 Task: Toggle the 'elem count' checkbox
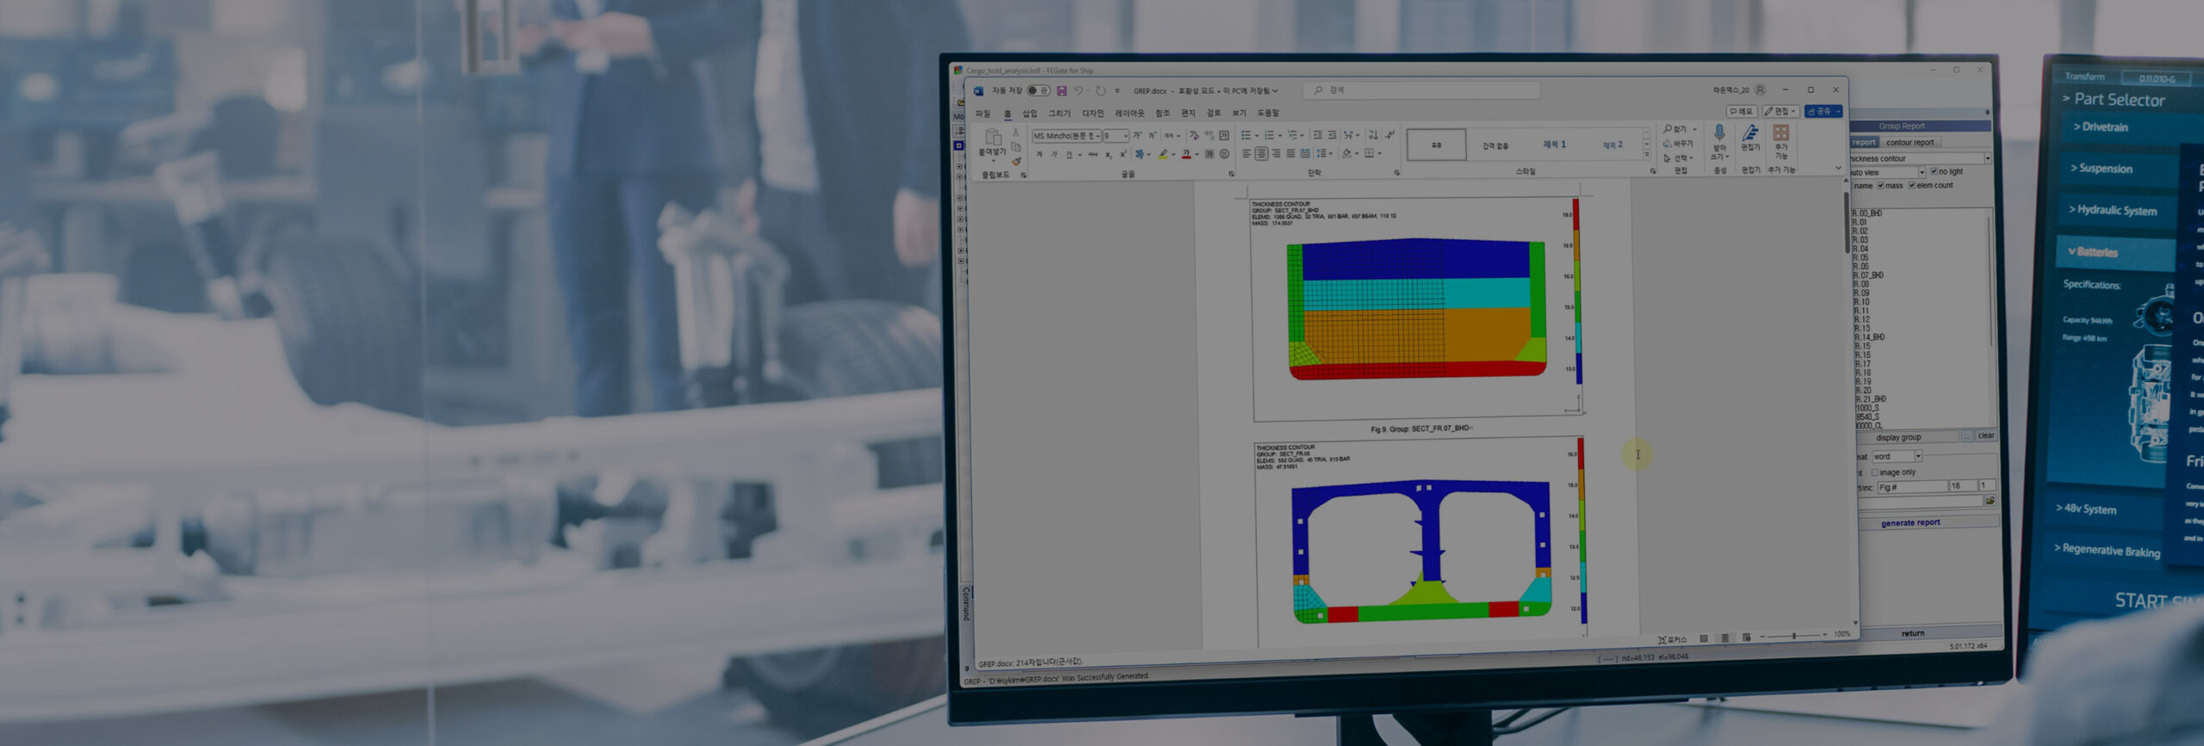(1912, 186)
